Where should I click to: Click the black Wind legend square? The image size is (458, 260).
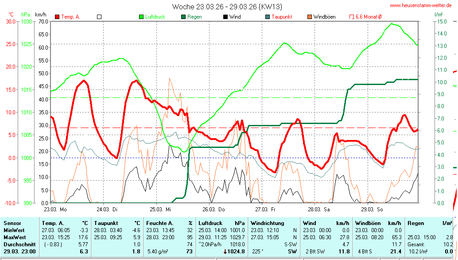pyautogui.click(x=225, y=17)
